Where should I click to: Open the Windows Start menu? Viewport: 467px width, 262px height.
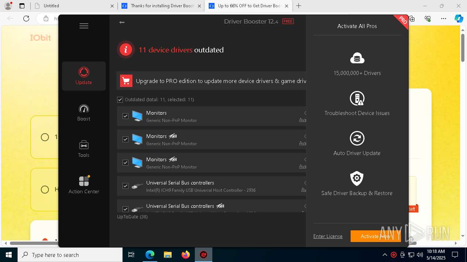click(9, 255)
